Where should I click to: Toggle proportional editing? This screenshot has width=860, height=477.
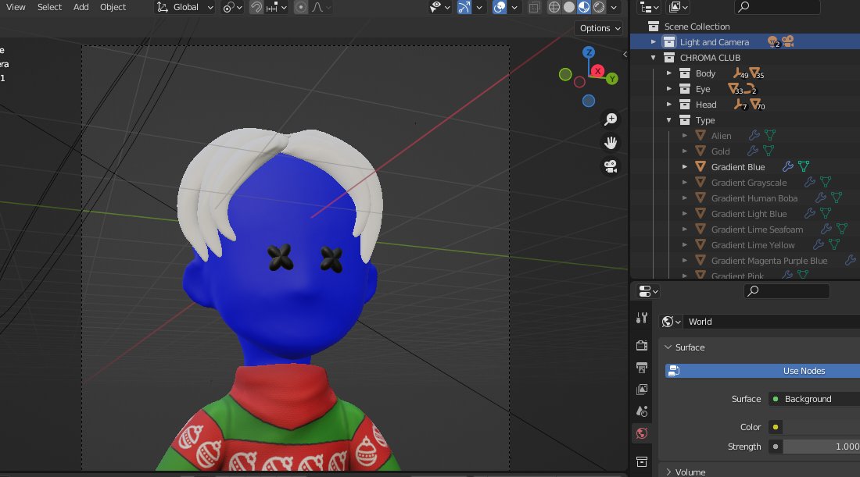[300, 7]
